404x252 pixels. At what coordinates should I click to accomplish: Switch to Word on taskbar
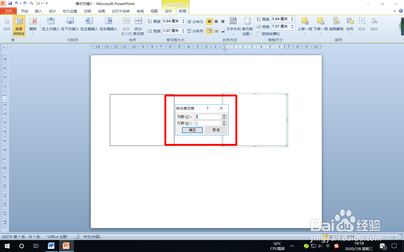51,246
